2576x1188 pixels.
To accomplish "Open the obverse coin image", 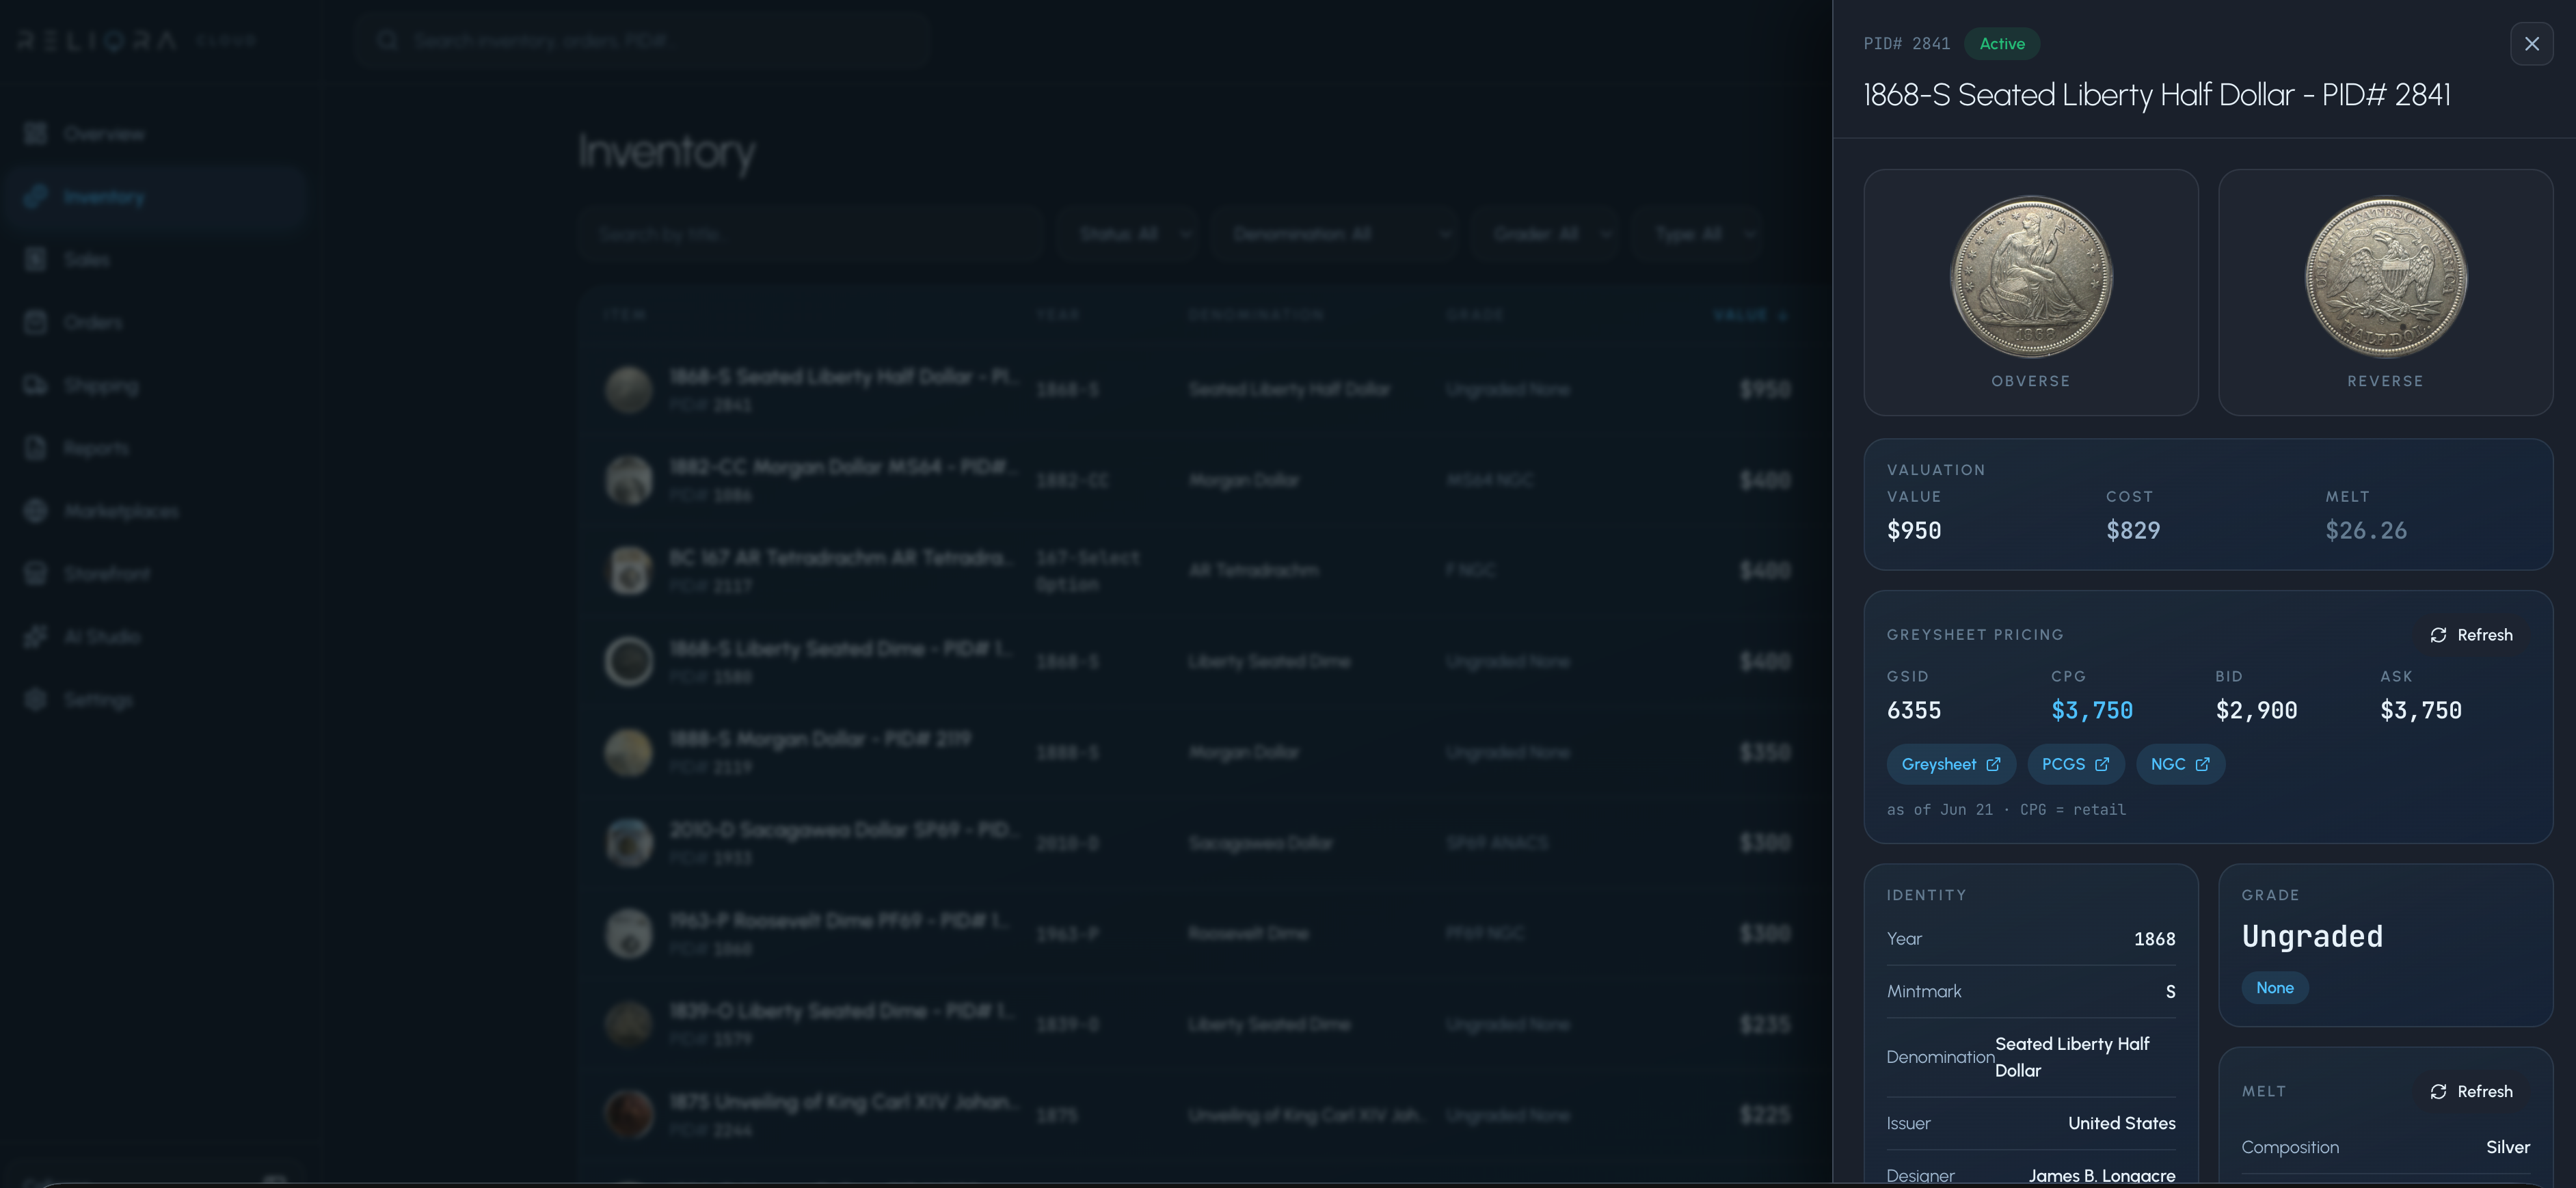I will tap(2030, 277).
